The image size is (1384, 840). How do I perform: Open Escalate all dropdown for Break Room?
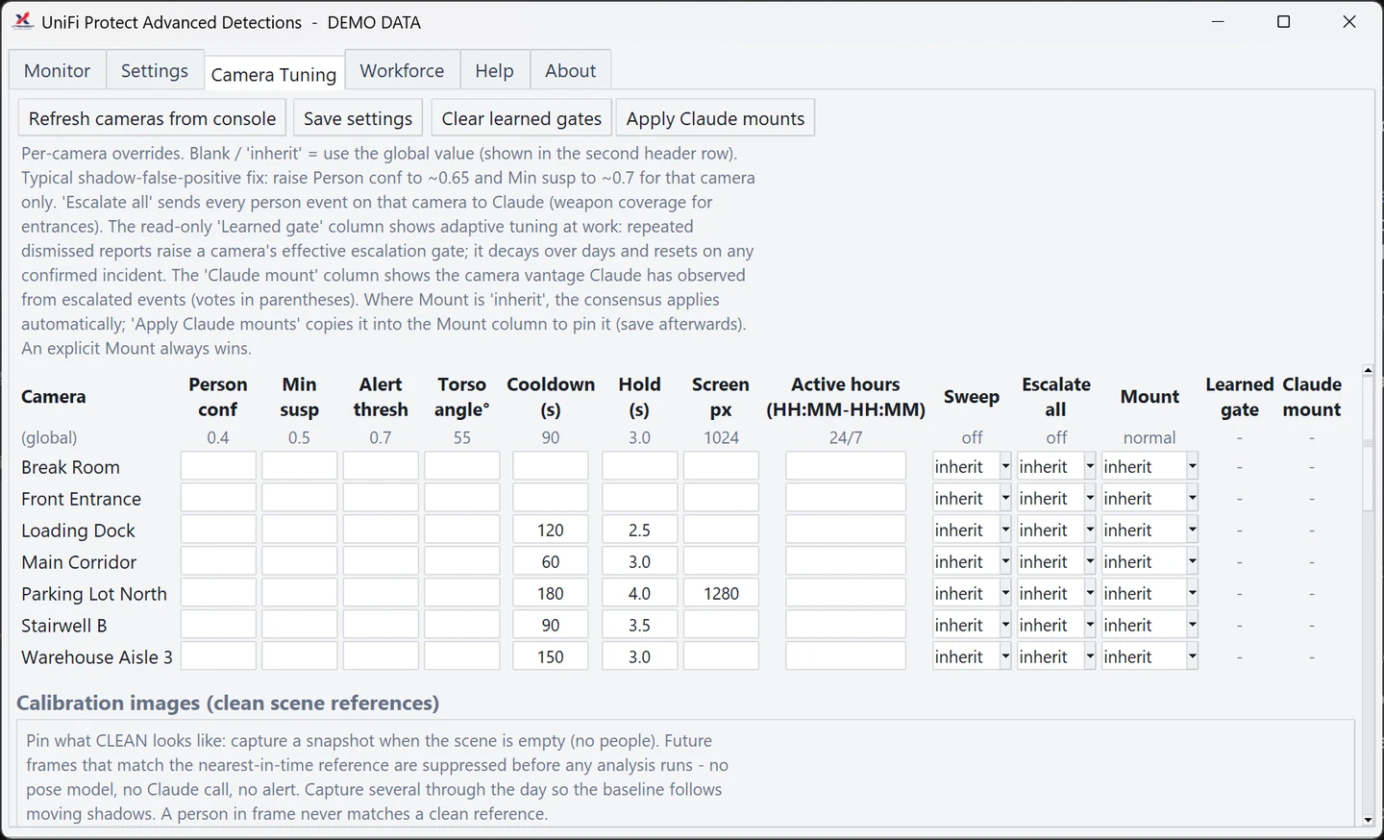1056,467
